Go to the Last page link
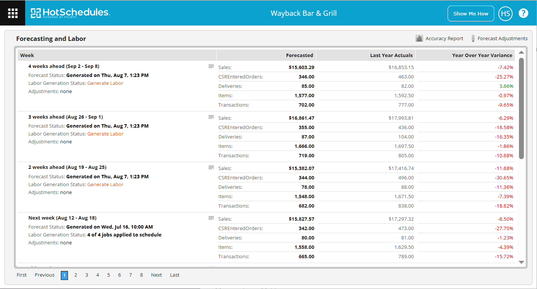The width and height of the screenshot is (537, 289). coord(175,275)
